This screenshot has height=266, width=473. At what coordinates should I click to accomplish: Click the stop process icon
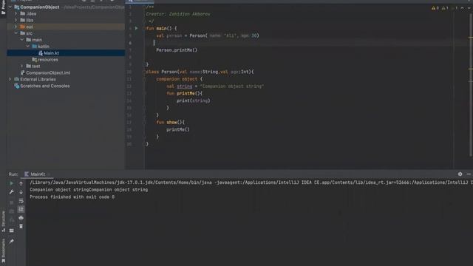click(x=12, y=202)
